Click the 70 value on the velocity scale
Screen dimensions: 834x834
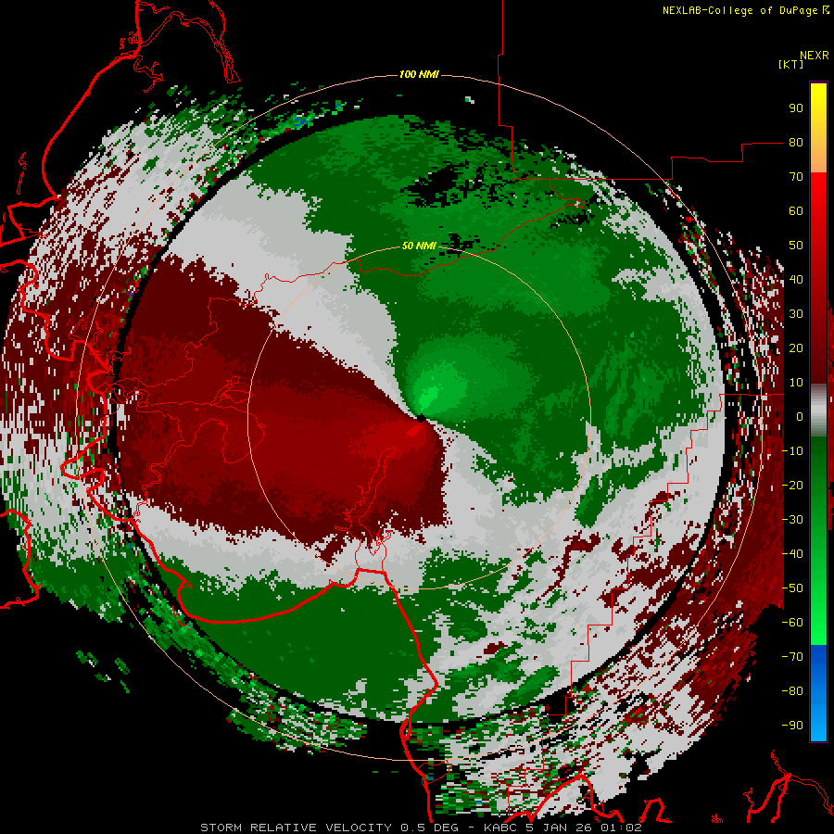(x=796, y=177)
